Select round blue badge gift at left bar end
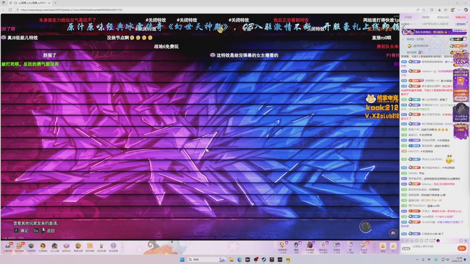 click(113, 246)
